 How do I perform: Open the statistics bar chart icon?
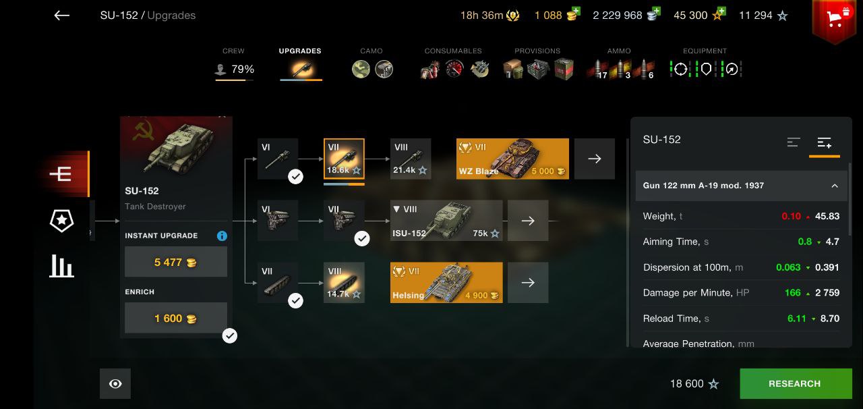(61, 265)
